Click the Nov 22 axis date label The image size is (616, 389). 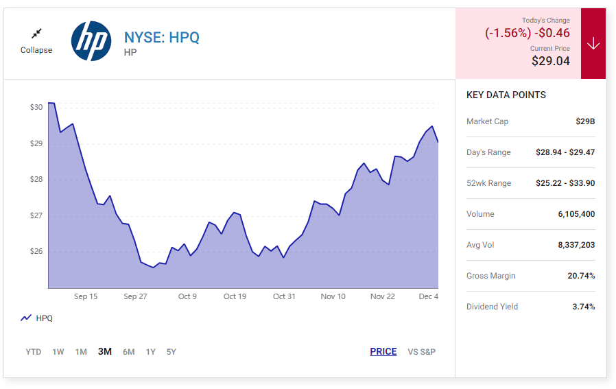click(x=383, y=296)
